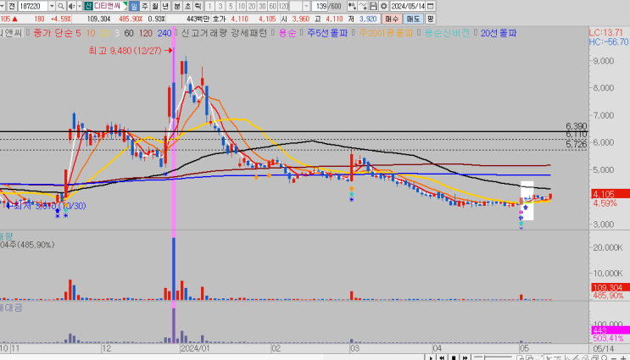630x360 pixels.
Task: Toggle the 주5선돌파 indicator
Action: tap(327, 33)
